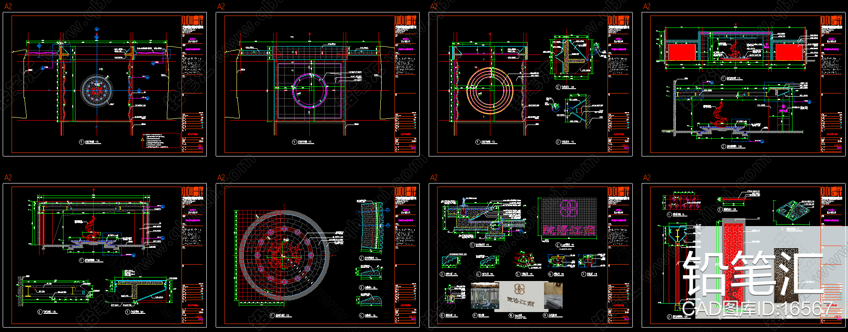Screen dimensions: 848x332
Task: Click the A2 label above the red column detail sheet
Action: [647, 177]
